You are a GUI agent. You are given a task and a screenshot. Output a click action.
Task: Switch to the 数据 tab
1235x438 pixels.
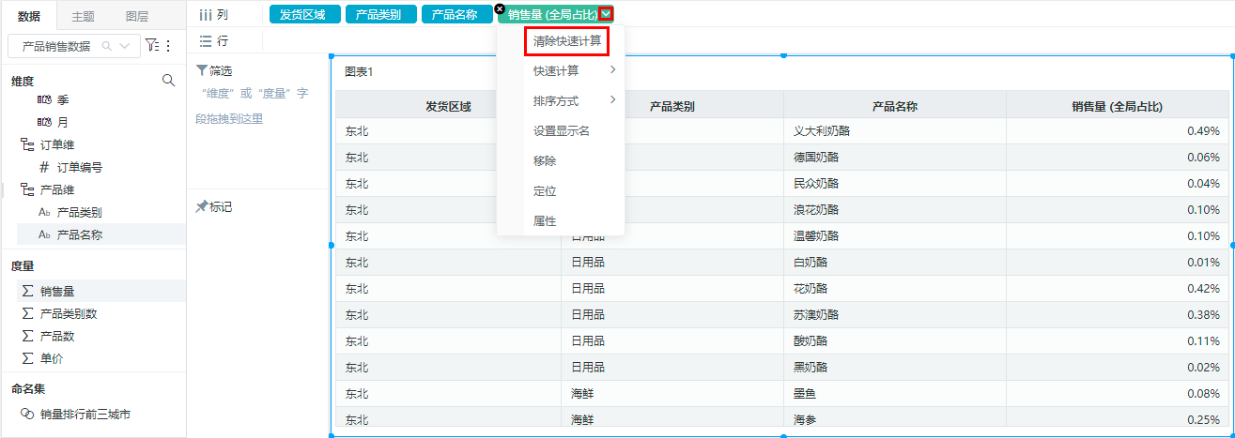tap(28, 16)
